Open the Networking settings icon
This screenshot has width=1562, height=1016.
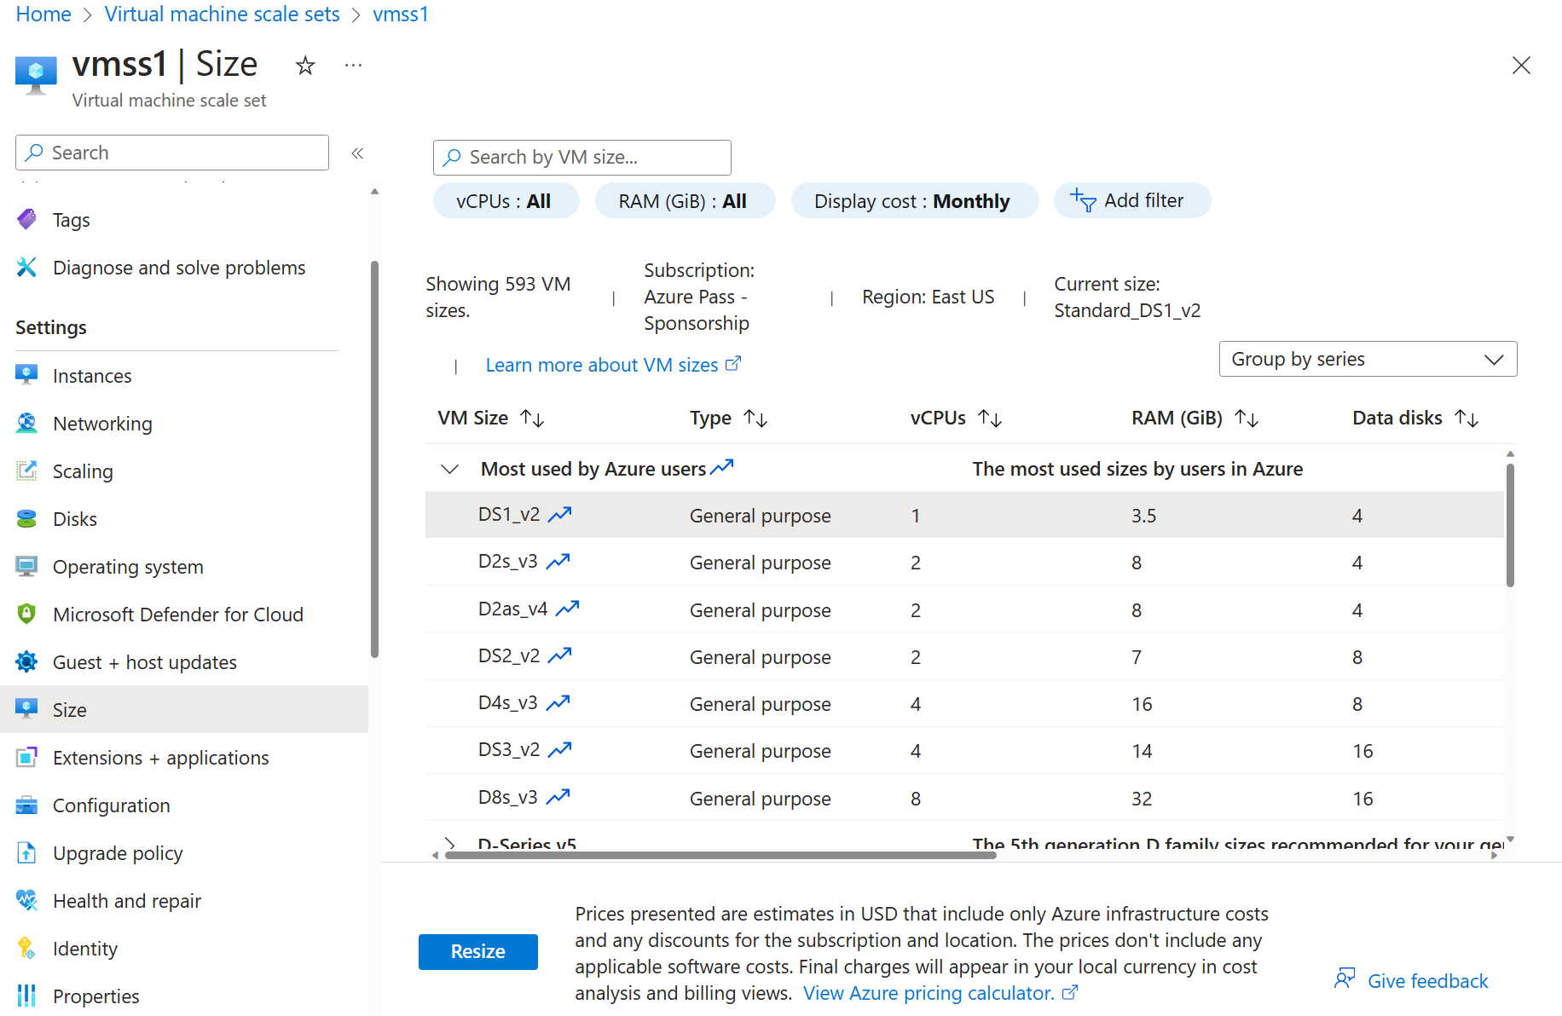(x=26, y=423)
